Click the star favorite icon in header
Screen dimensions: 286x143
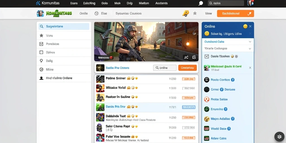click(x=195, y=13)
